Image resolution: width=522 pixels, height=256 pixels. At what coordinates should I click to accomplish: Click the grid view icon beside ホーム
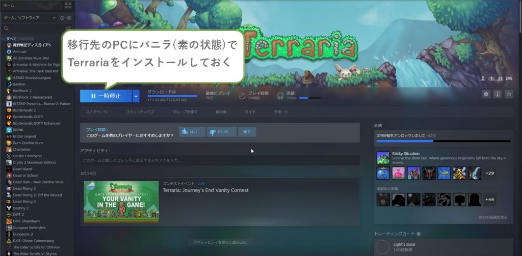coord(68,5)
